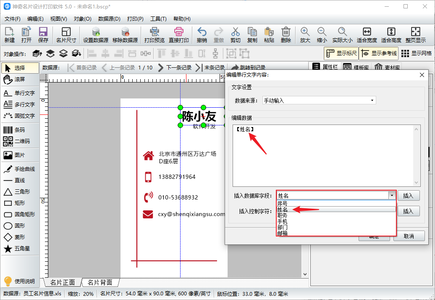
Task: Choose the 菱形 diamond shape
Action: tap(20, 237)
